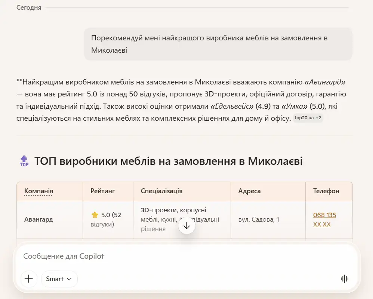Click the «Авангард» name in the paragraph
The image size is (373, 299).
325,82
